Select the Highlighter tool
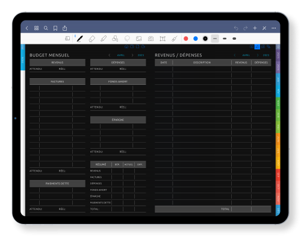Image resolution: width=301 pixels, height=236 pixels. [104, 39]
